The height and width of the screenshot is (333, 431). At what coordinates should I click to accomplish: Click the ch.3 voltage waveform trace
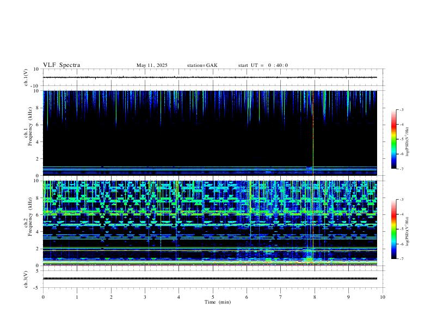click(210, 279)
